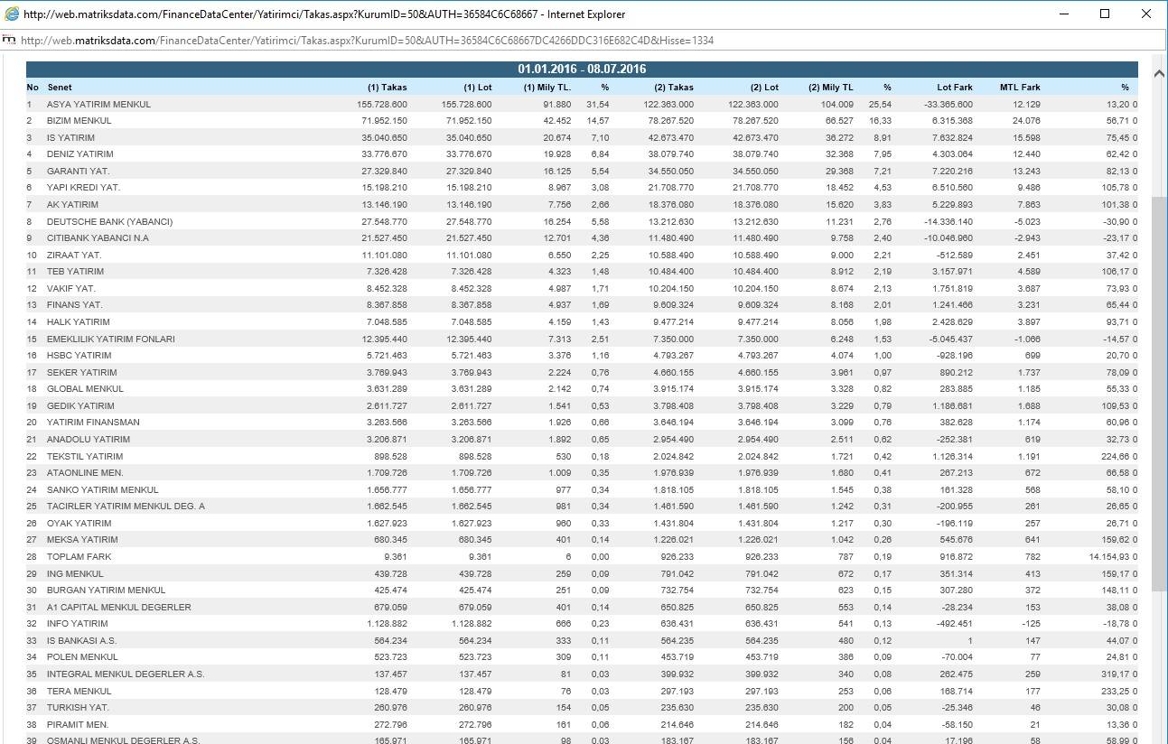This screenshot has width=1168, height=744.
Task: Select the Lot Fark column header
Action: point(954,88)
